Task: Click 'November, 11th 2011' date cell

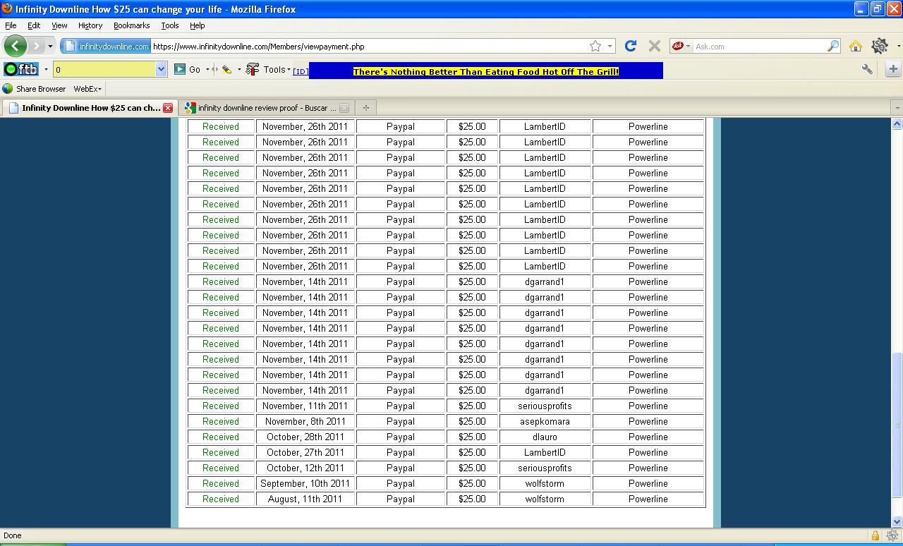Action: (305, 406)
